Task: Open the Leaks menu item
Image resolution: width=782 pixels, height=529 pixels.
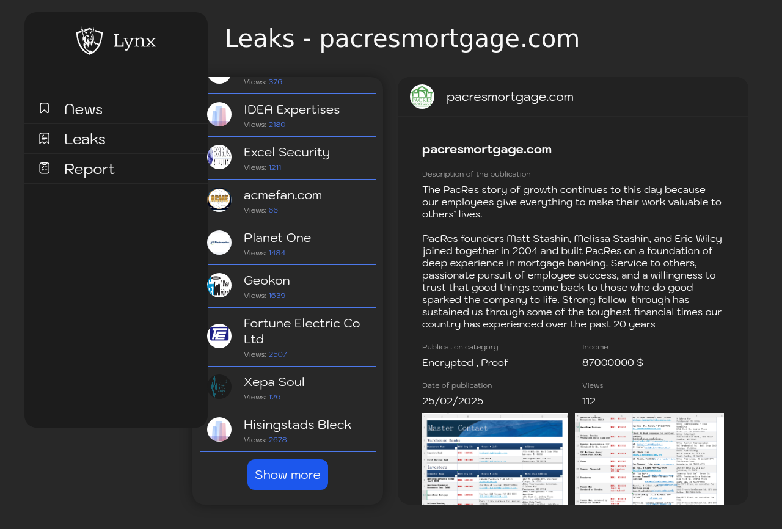Action: [116, 139]
